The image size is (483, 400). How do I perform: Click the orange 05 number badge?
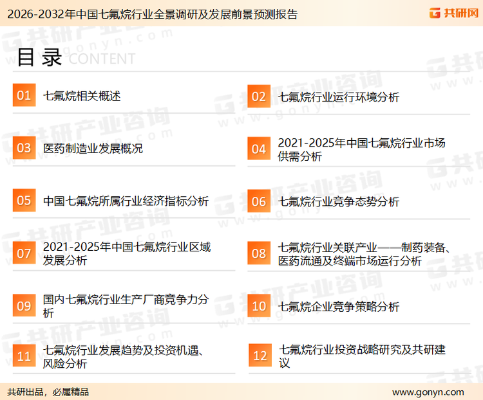[x=24, y=200]
